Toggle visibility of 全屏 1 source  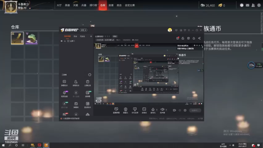(61, 41)
